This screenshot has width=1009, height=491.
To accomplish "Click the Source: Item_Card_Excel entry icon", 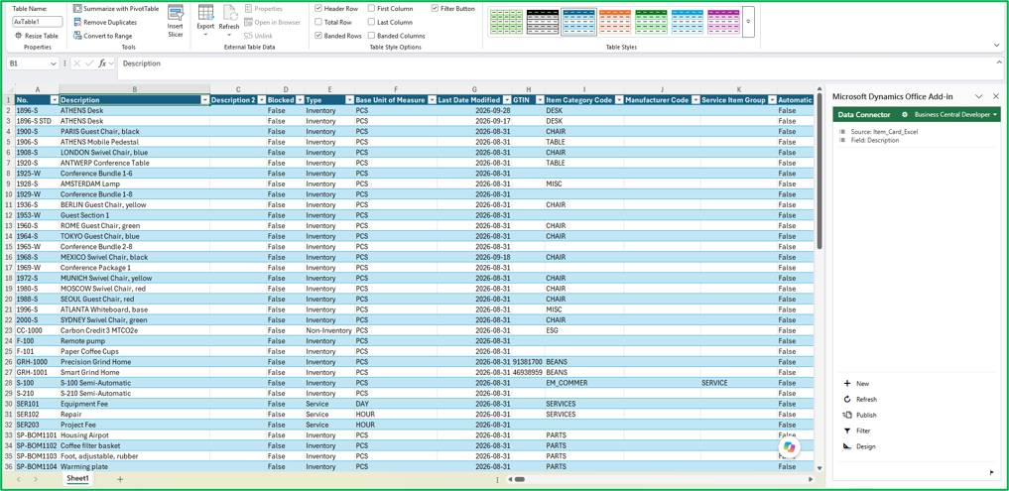I will (841, 131).
